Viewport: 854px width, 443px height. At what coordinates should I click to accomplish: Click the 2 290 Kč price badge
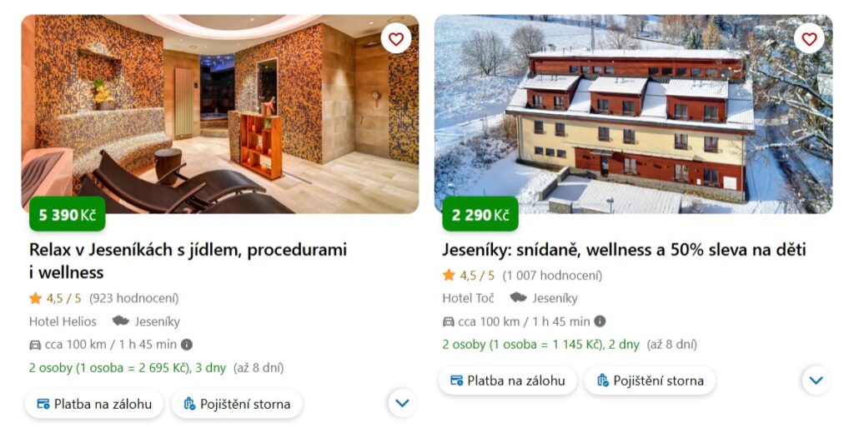[x=480, y=215]
